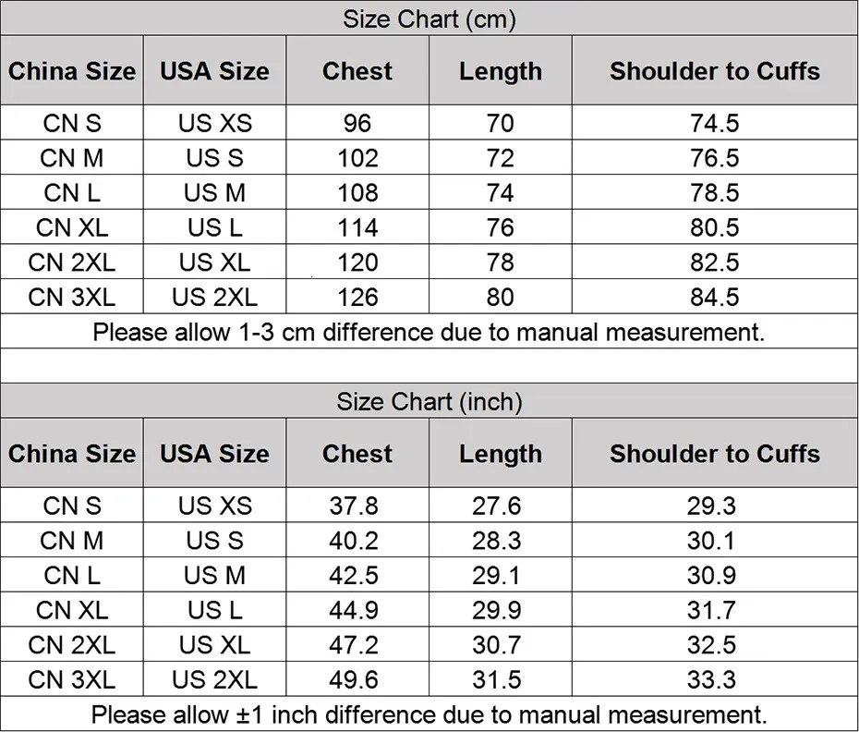Image resolution: width=859 pixels, height=732 pixels.
Task: Select the Length header in inch chart
Action: click(500, 454)
